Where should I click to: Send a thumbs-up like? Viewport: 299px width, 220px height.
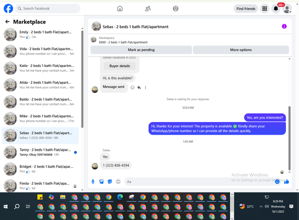click(286, 182)
